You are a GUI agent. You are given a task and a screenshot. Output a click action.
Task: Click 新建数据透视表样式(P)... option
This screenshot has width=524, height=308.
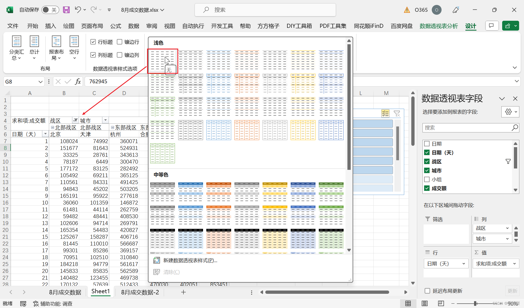tap(190, 260)
